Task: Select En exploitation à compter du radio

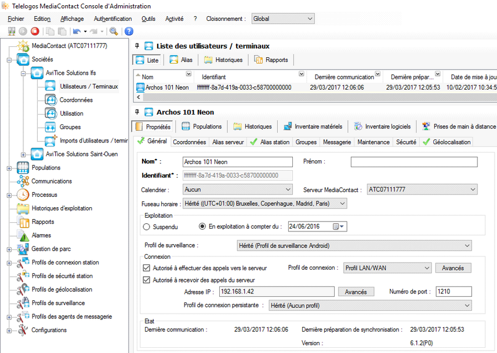Action: point(202,226)
